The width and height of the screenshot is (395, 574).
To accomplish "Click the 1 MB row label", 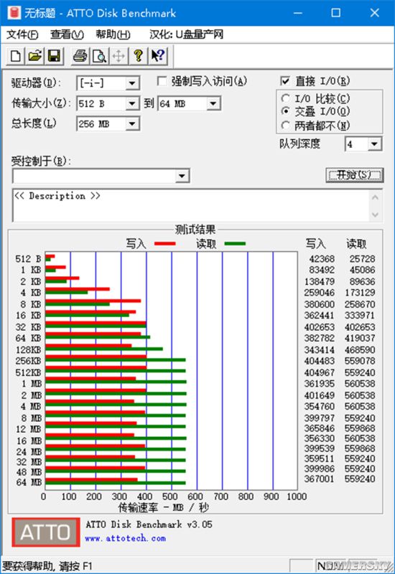I will point(31,384).
